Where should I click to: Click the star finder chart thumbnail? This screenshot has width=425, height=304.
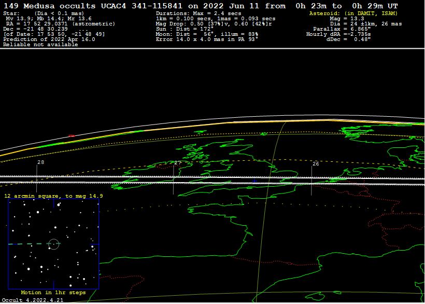click(53, 244)
